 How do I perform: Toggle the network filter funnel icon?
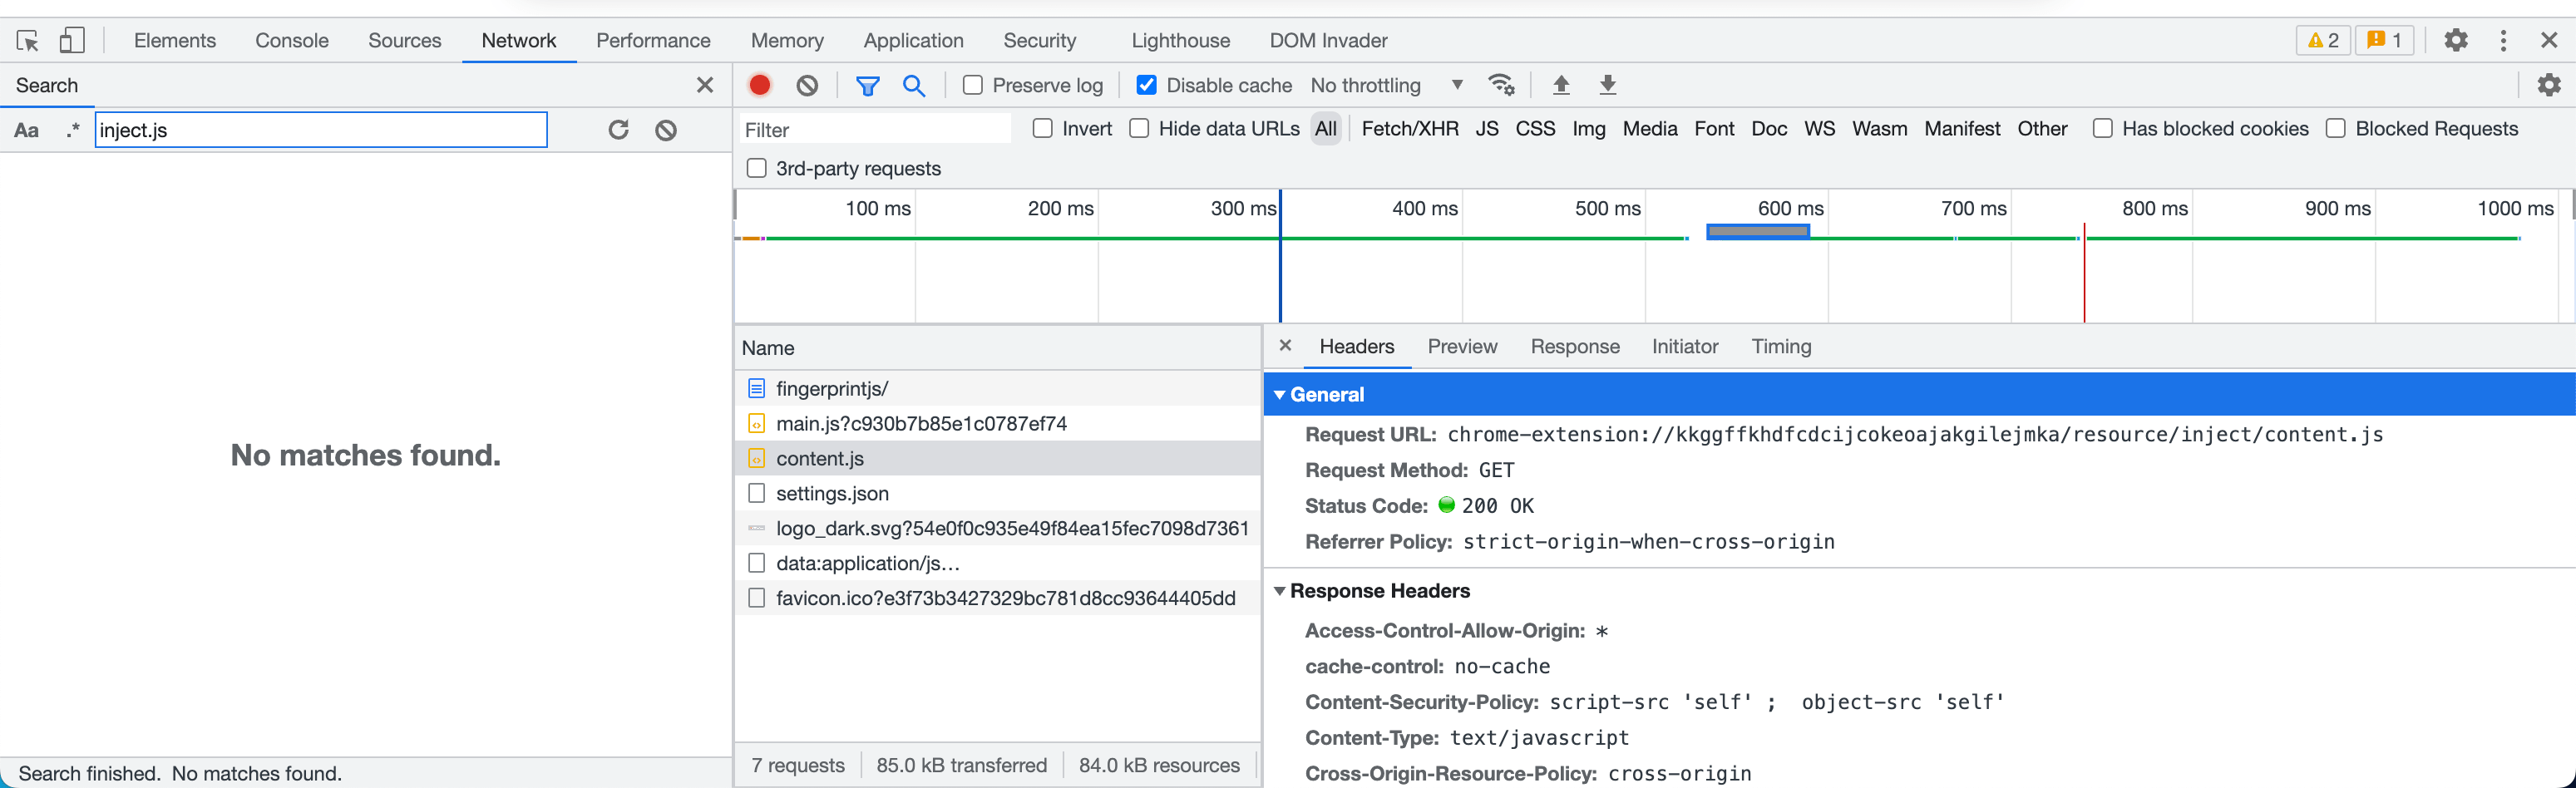tap(867, 85)
